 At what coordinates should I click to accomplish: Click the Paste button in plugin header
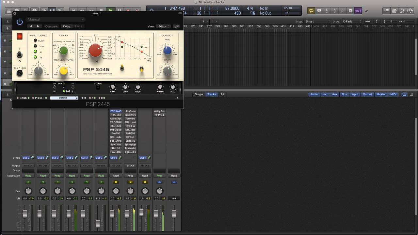pyautogui.click(x=78, y=26)
